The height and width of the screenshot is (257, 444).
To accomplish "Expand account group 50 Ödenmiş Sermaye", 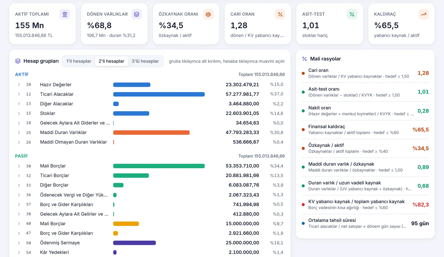I will [19, 243].
